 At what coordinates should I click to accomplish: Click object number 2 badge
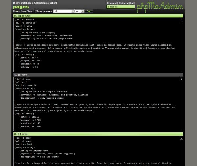pos(181,79)
